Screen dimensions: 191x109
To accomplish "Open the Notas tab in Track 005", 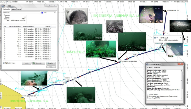I will (x=19, y=9).
